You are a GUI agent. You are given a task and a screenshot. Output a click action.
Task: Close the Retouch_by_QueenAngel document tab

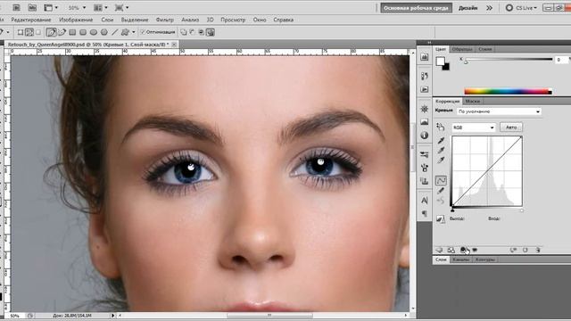[x=175, y=44]
